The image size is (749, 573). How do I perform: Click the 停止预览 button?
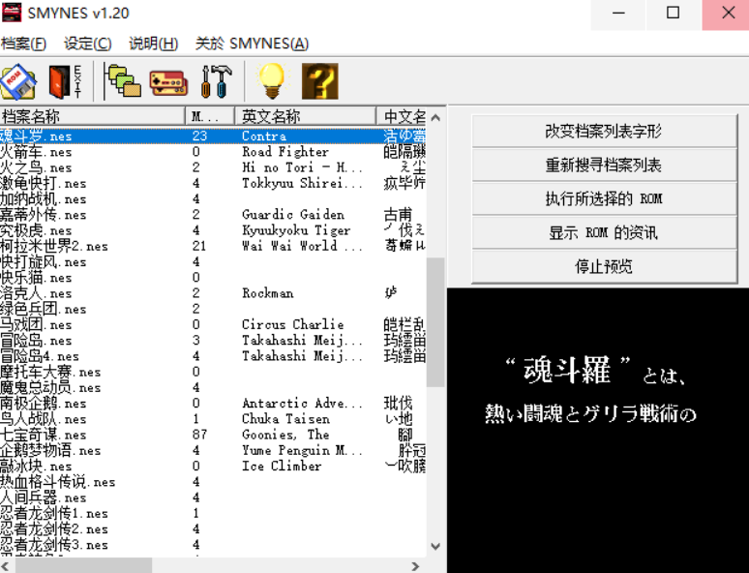(604, 266)
